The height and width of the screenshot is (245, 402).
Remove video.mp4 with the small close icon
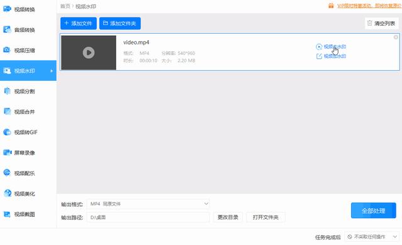396,37
